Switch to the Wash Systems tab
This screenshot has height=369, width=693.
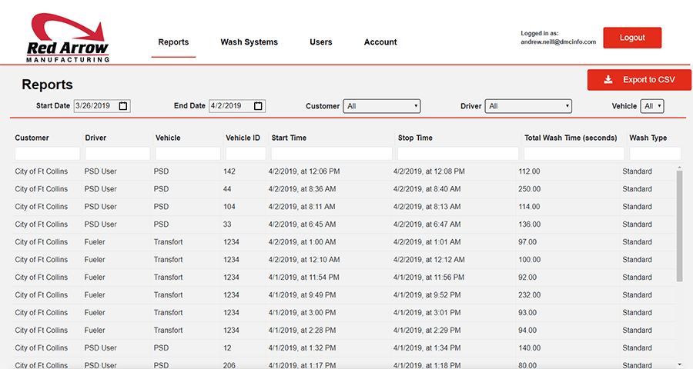(x=249, y=42)
